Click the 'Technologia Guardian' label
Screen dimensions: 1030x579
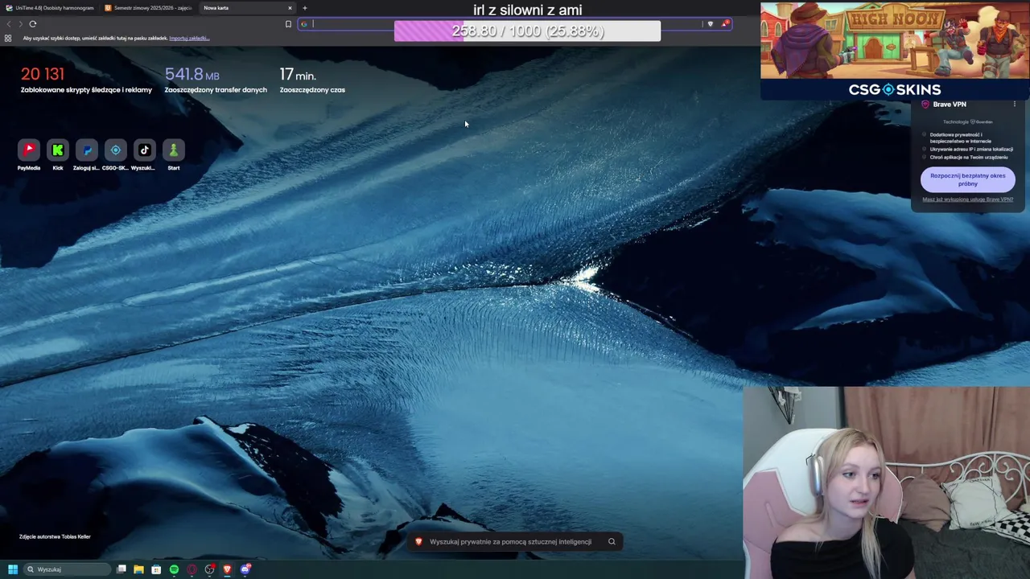968,122
